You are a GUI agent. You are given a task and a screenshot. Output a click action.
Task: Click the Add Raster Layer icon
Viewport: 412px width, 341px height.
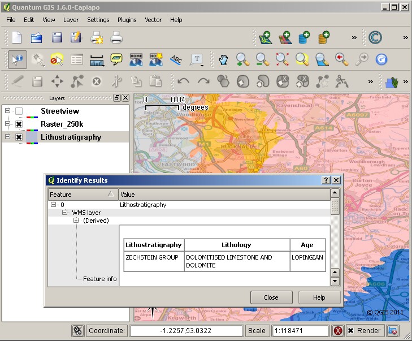(x=285, y=37)
